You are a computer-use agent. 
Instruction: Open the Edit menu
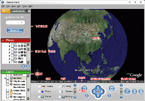coord(8,6)
